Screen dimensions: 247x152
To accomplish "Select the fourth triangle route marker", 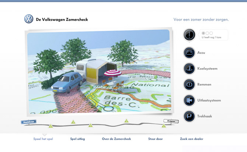I will point(126,121).
